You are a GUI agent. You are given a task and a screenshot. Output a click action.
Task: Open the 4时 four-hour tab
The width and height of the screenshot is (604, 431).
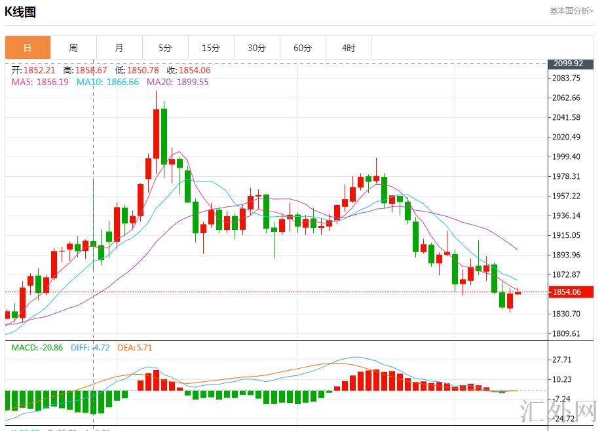tap(349, 48)
